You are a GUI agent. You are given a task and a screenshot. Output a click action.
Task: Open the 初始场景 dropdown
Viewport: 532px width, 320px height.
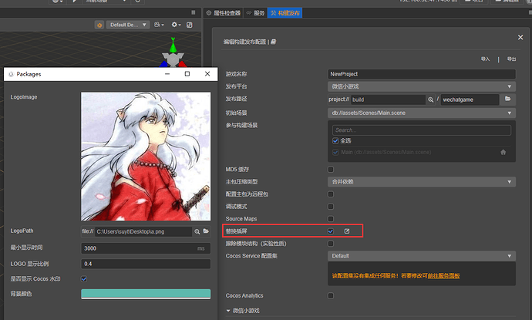422,113
